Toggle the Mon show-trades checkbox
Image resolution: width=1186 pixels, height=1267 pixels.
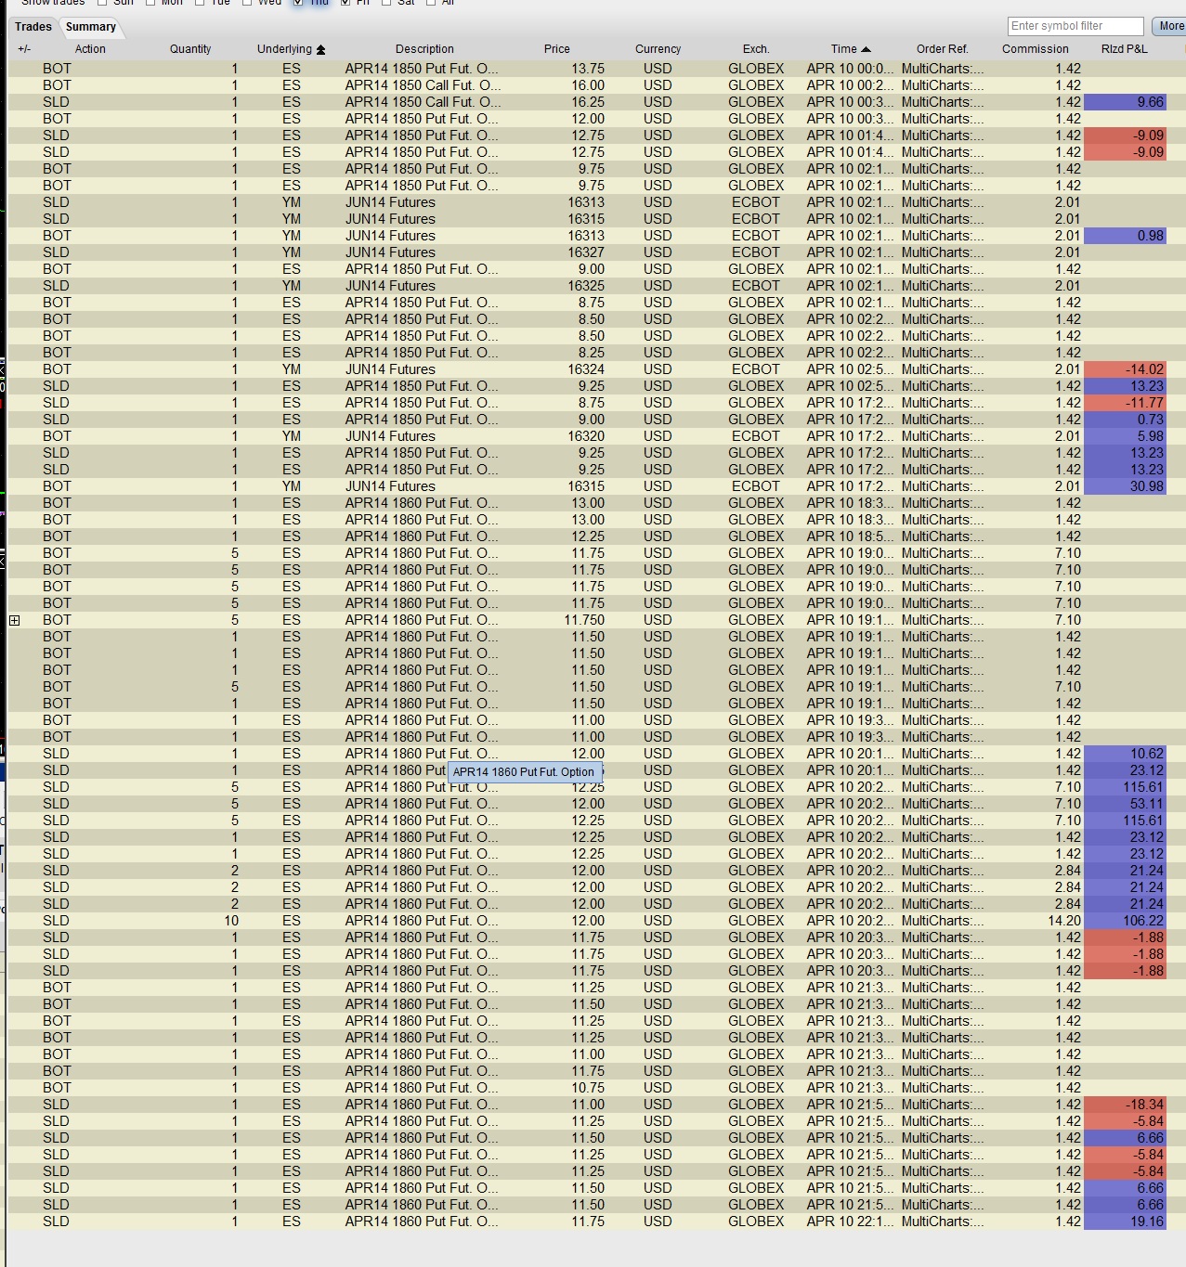(150, 2)
